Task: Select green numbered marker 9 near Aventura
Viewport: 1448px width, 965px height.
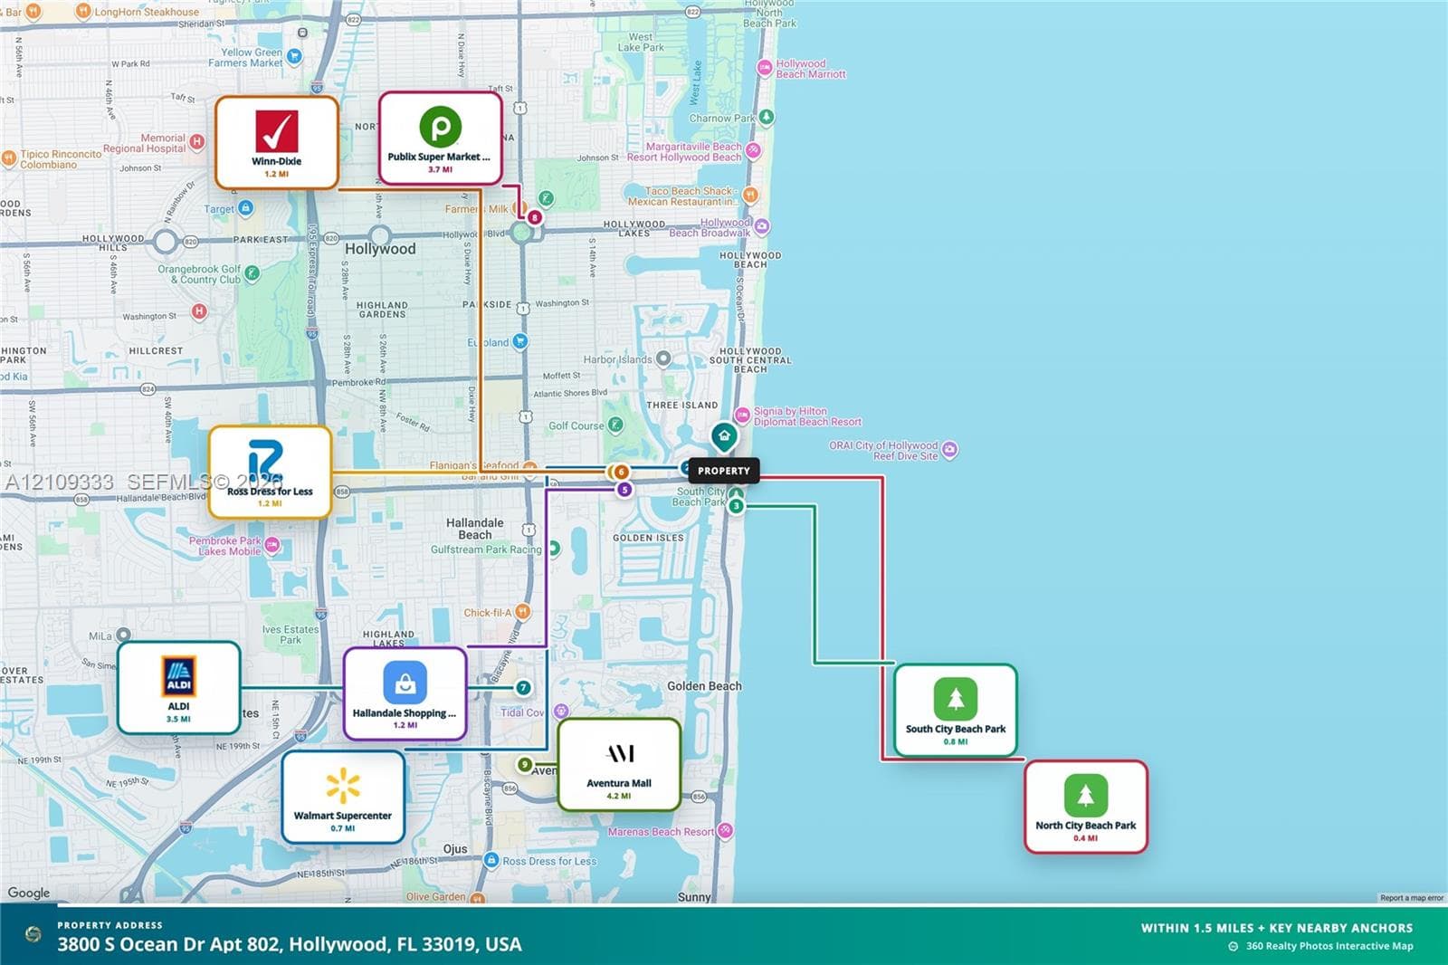Action: coord(525,765)
